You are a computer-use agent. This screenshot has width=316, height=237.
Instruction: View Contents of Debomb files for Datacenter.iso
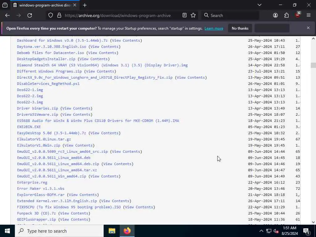(x=102, y=53)
